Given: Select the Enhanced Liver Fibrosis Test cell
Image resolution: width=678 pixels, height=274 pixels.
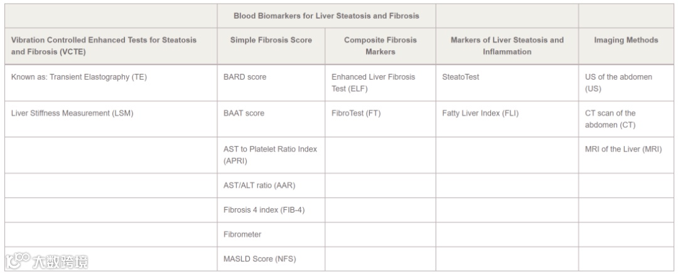Looking at the screenshot, I should [373, 83].
